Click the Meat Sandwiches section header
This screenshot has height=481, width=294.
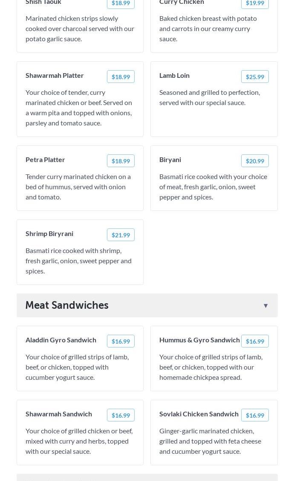pyautogui.click(x=67, y=305)
